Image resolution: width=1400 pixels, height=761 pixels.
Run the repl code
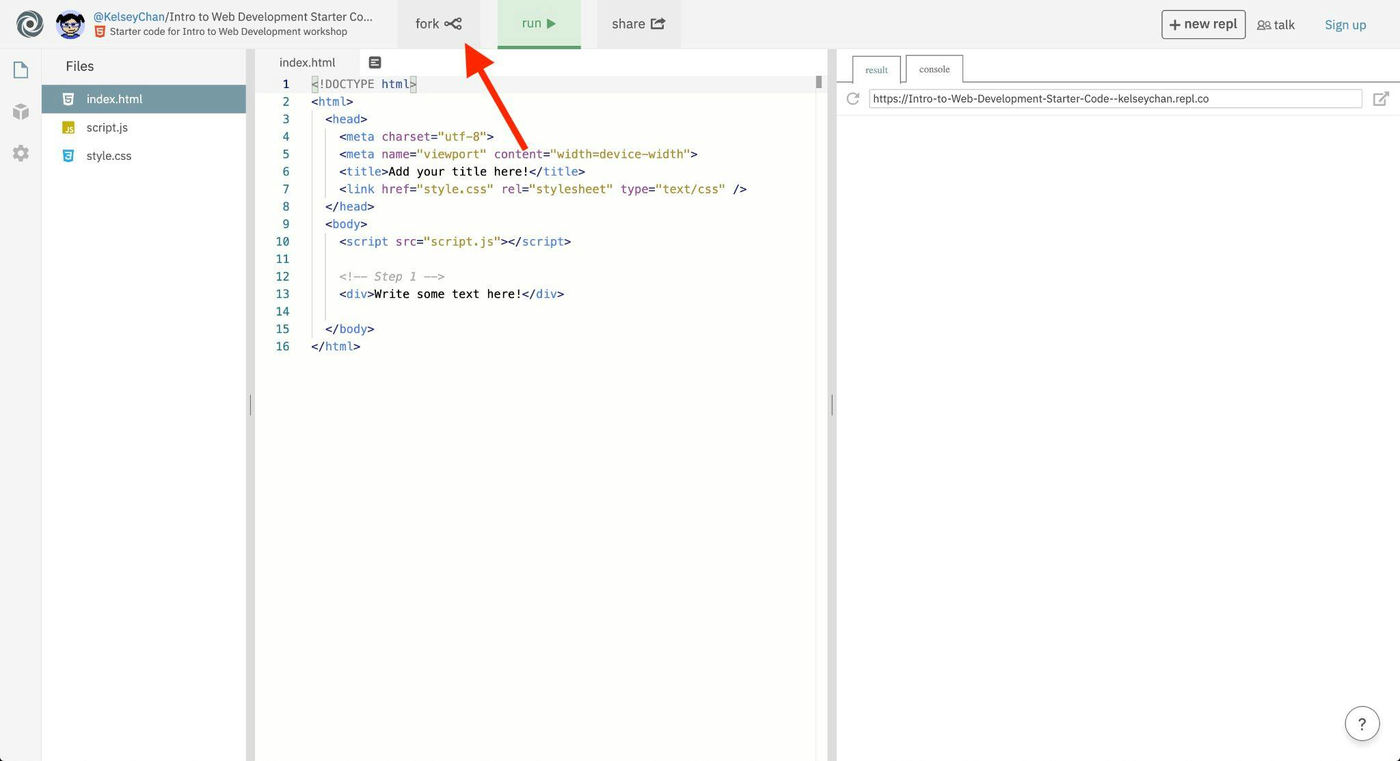(539, 24)
